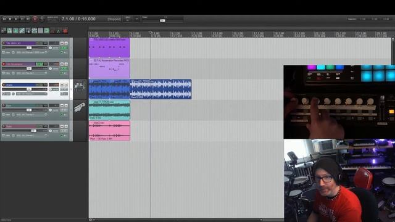The width and height of the screenshot is (395, 222).
Task: Mute the pink bottom track
Action: 62,126
